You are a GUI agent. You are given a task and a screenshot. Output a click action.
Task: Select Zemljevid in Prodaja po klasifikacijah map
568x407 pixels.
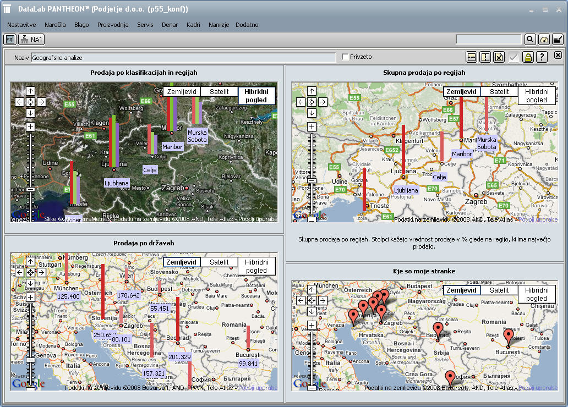point(182,92)
